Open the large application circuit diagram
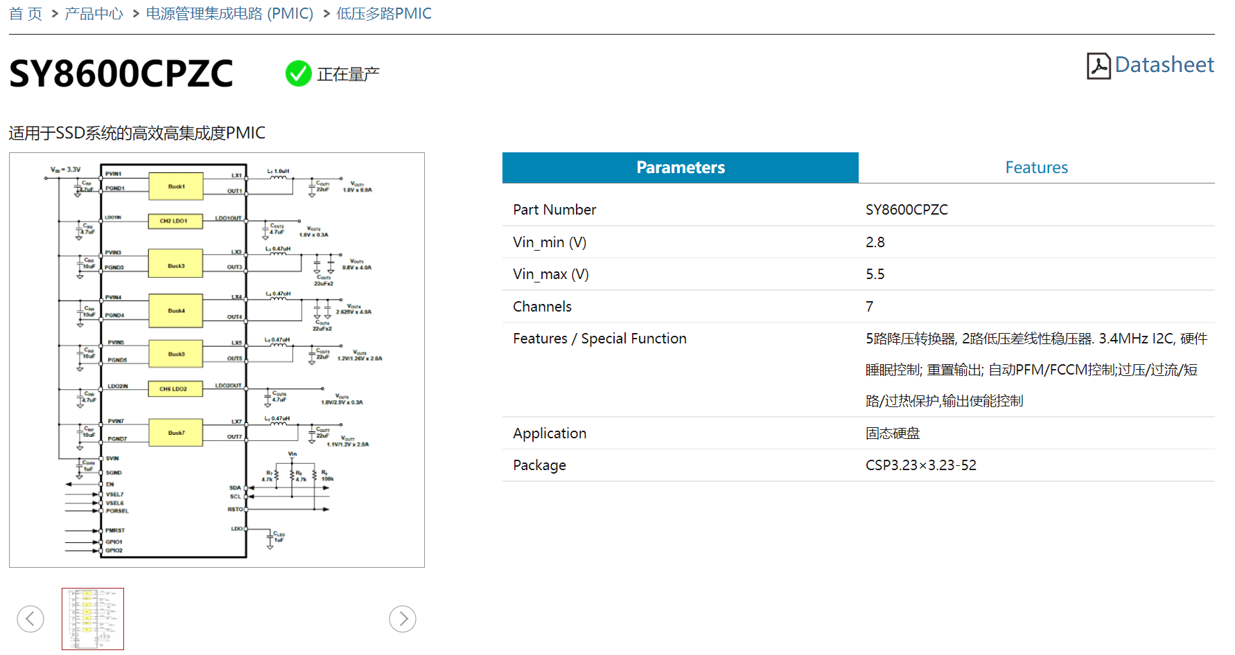The image size is (1235, 655). click(217, 360)
